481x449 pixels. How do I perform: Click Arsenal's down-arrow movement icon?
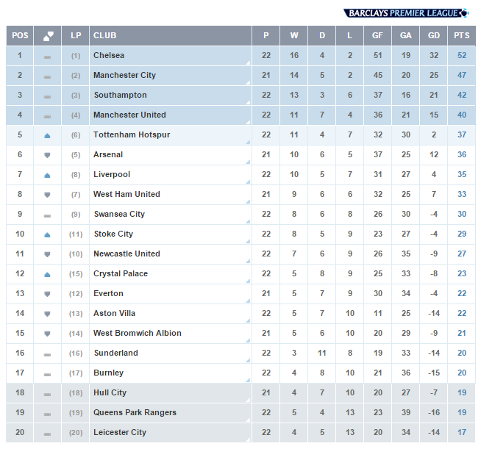tap(48, 155)
